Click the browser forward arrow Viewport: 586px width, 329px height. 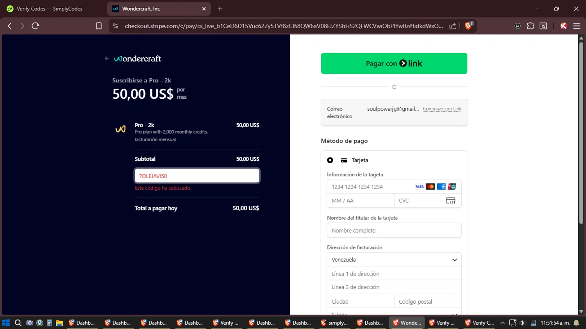coord(22,26)
